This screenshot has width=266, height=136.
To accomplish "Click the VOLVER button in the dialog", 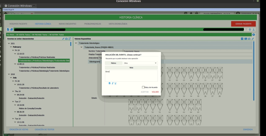I will pos(155,92).
